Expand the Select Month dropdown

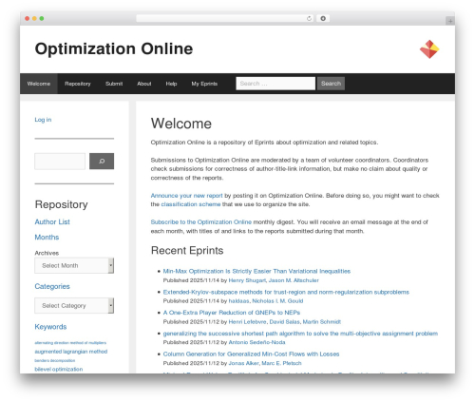coord(74,265)
